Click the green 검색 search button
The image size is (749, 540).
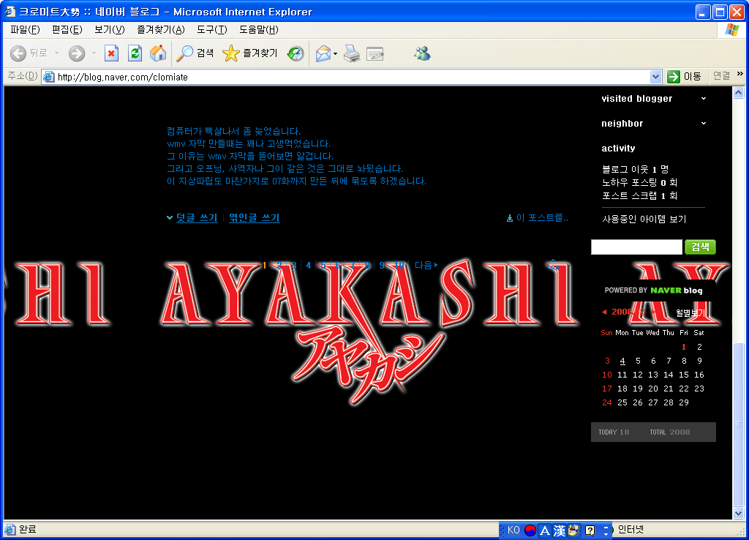tap(700, 247)
